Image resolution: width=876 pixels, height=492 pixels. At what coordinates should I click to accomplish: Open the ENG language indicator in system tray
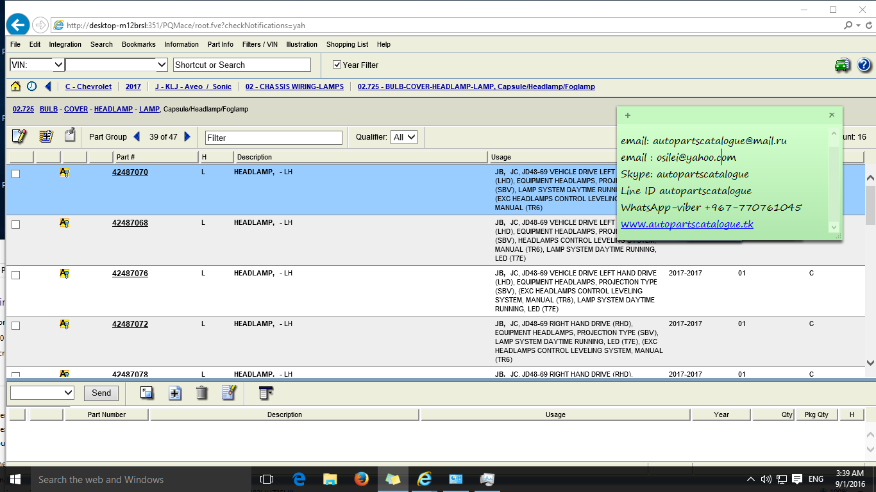(x=816, y=479)
